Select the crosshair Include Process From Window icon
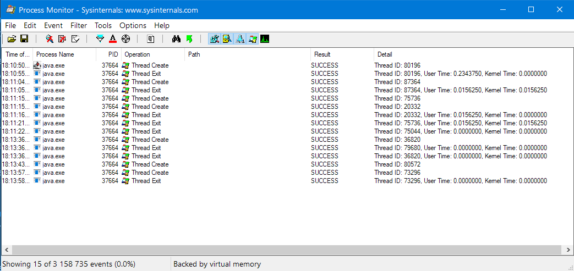Image resolution: width=574 pixels, height=271 pixels. [x=125, y=39]
